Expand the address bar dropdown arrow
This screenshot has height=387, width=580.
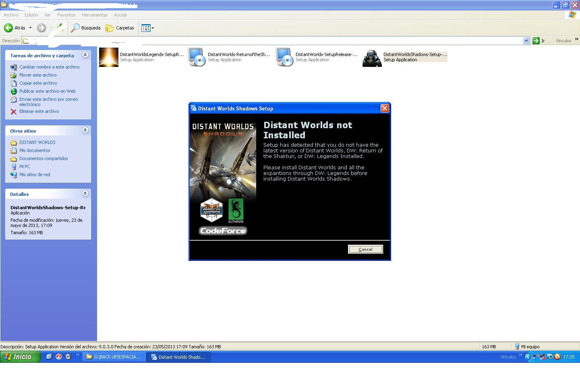(x=526, y=41)
